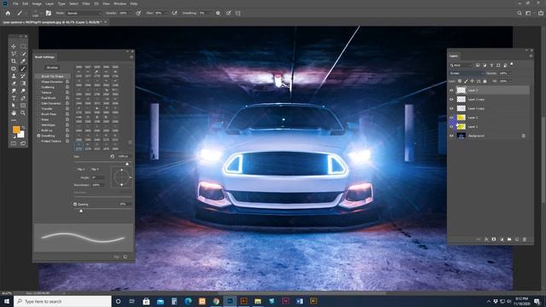
Task: Open the layer Opacity dropdown
Action: pyautogui.click(x=510, y=73)
